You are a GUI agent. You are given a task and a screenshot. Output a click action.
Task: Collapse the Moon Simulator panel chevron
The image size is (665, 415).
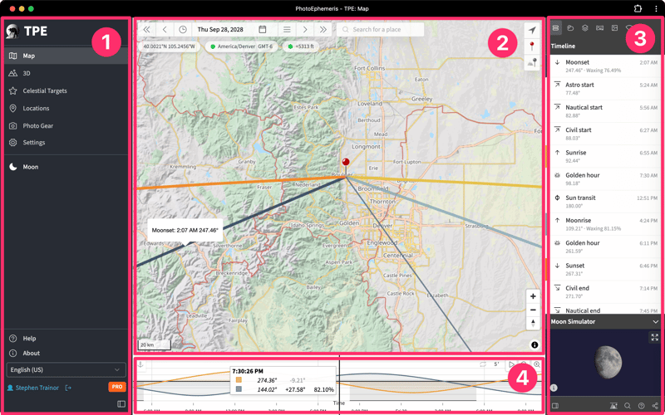pyautogui.click(x=656, y=322)
